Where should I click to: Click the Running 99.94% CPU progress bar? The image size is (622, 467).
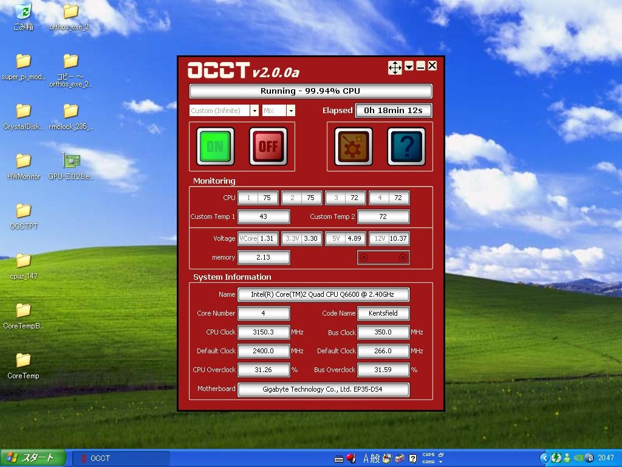[x=310, y=91]
